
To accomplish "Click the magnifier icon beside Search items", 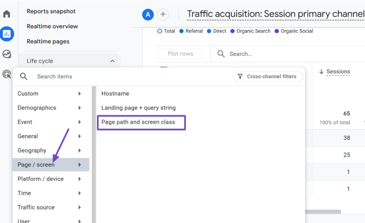I will tap(24, 76).
